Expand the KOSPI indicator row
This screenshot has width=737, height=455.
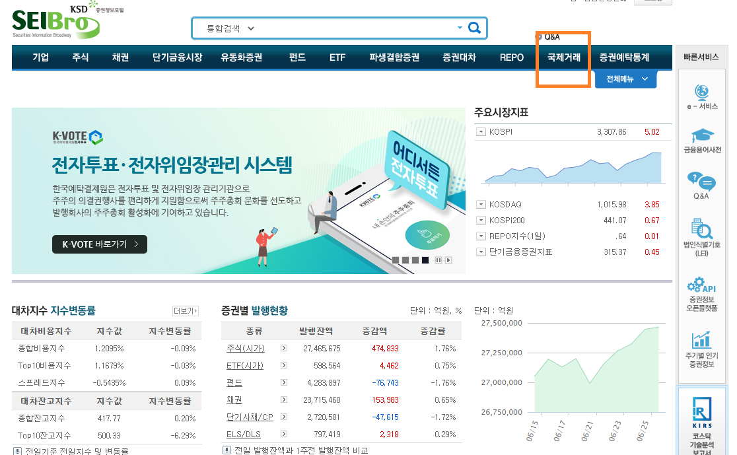[481, 132]
